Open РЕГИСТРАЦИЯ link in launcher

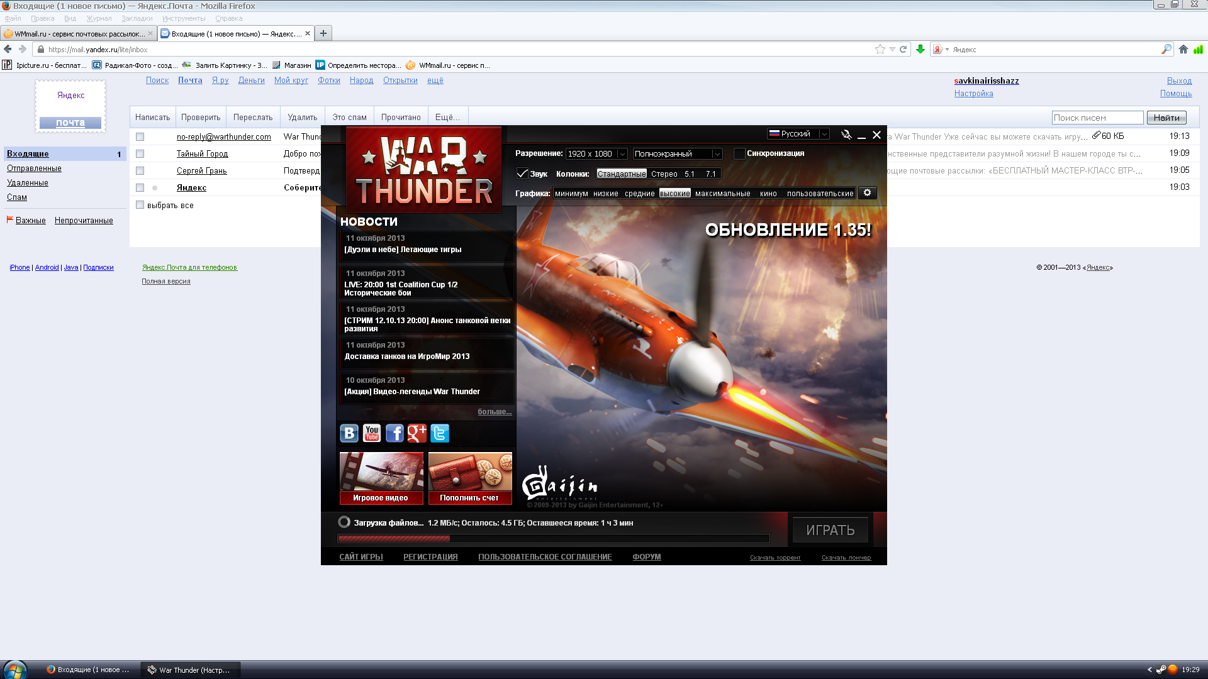tap(430, 557)
